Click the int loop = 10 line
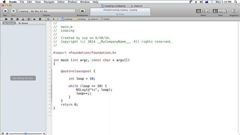Image resolution: width=240 pixels, height=135 pixels. coord(82,78)
